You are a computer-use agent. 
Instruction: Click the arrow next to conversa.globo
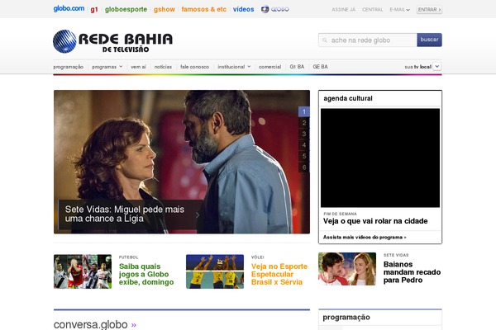(134, 325)
